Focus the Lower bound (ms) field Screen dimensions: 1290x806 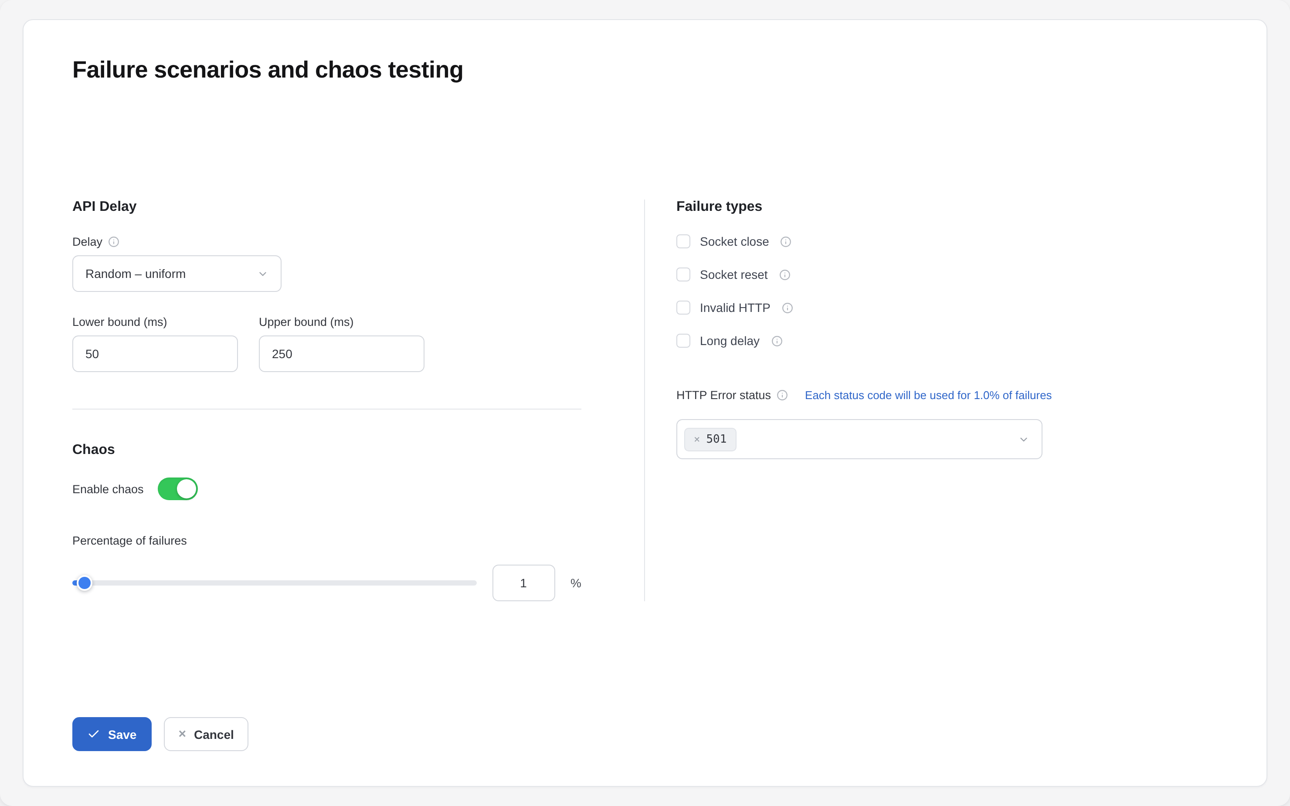click(x=155, y=354)
